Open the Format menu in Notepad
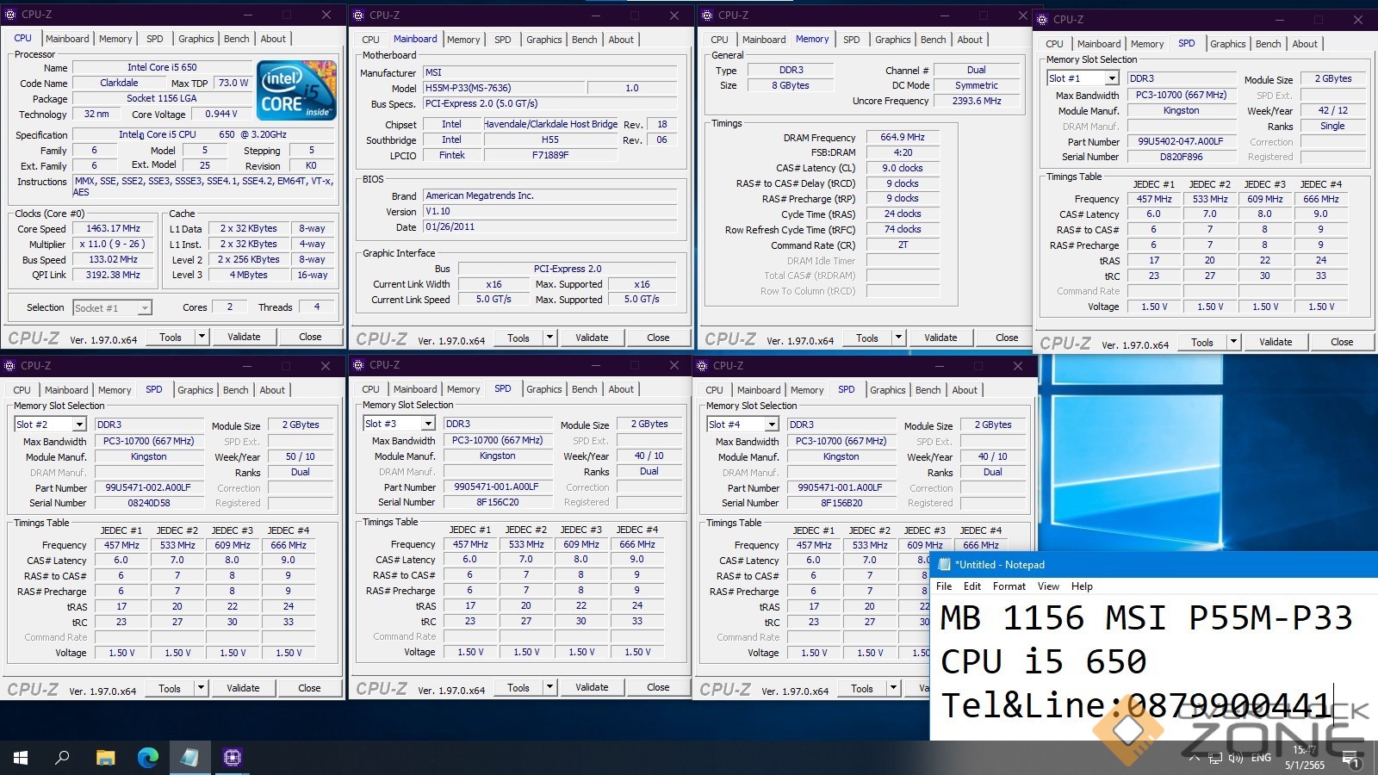The width and height of the screenshot is (1378, 775). 1009,586
